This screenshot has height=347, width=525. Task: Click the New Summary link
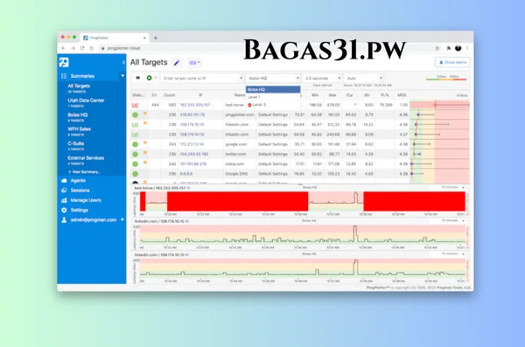pos(84,171)
